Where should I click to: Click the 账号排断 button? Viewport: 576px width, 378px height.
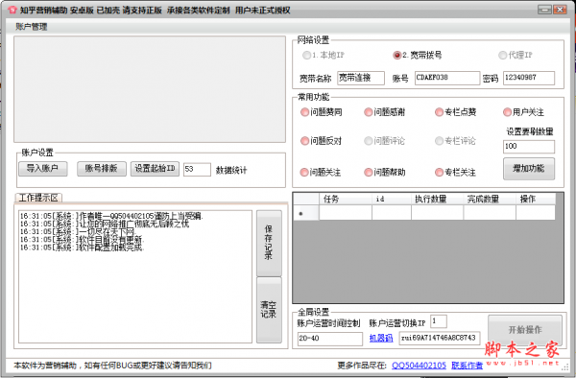pos(102,169)
